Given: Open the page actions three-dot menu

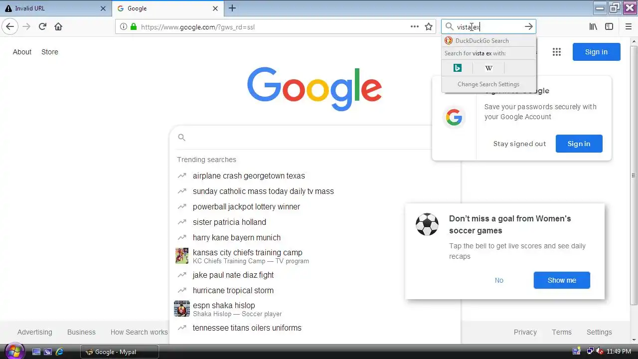Looking at the screenshot, I should [x=415, y=26].
